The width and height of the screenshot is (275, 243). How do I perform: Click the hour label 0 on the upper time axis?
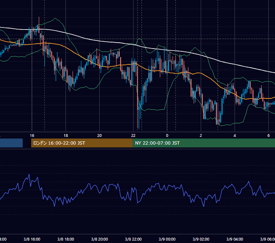(x=167, y=136)
